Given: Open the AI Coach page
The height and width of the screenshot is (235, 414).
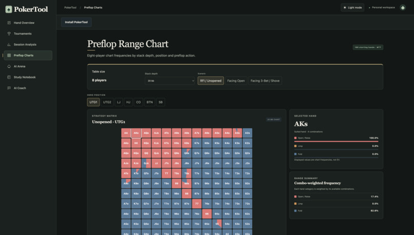Looking at the screenshot, I should tap(28, 88).
